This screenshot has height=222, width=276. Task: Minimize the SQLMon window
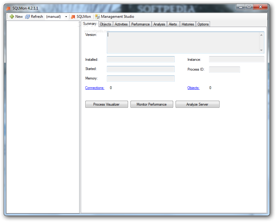point(241,7)
